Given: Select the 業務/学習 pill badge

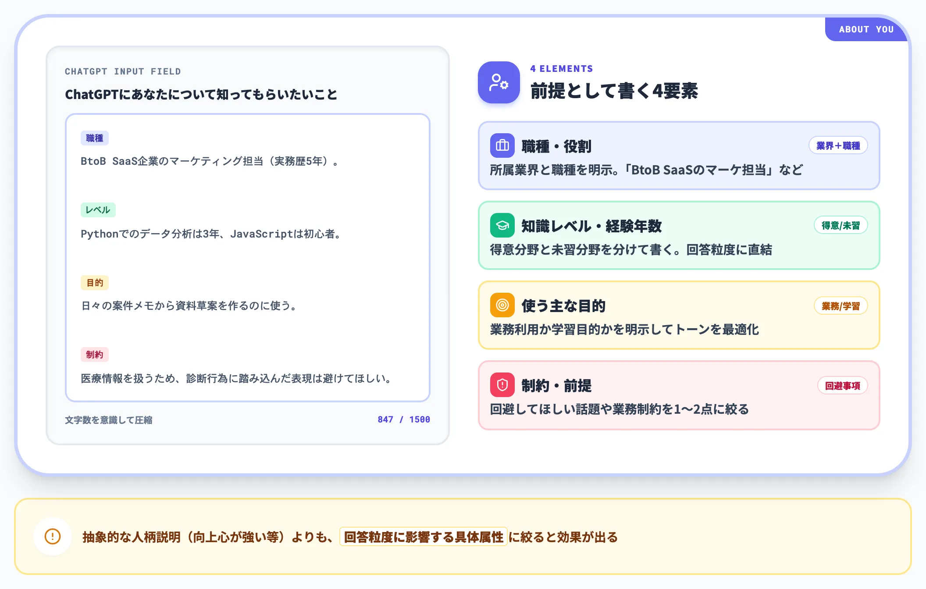Looking at the screenshot, I should (x=841, y=306).
